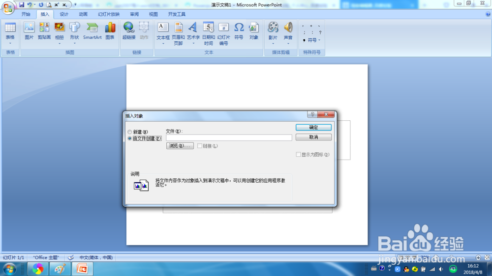The height and width of the screenshot is (276, 492).
Task: Switch to the 开始 tab
Action: pos(26,14)
